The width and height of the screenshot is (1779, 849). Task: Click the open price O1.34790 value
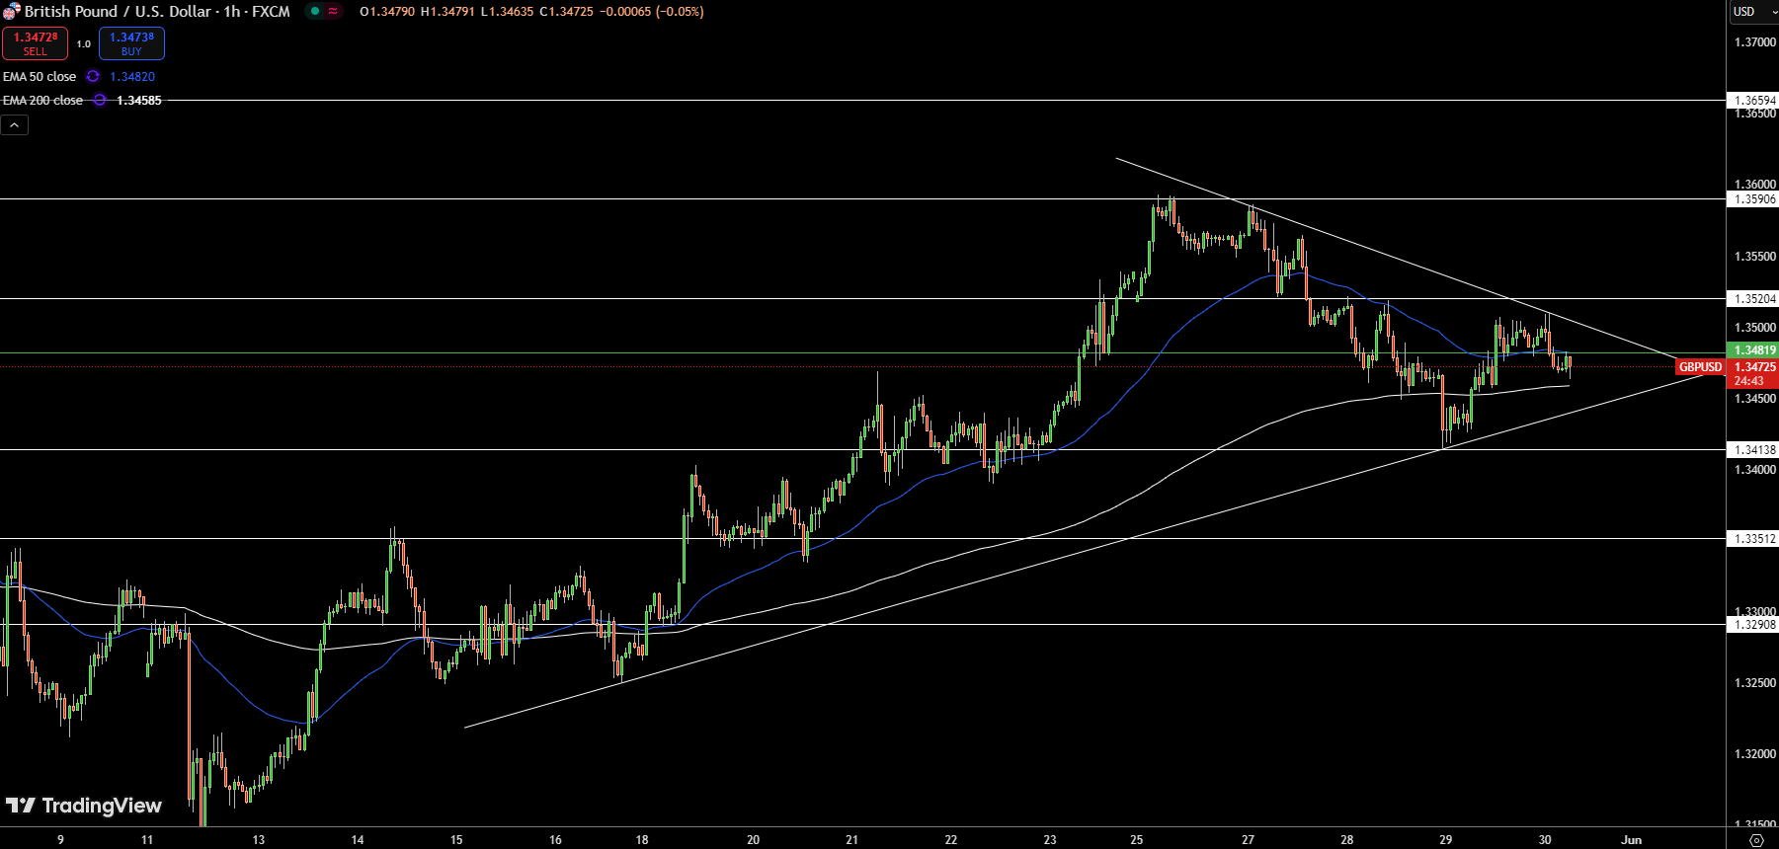coord(387,12)
